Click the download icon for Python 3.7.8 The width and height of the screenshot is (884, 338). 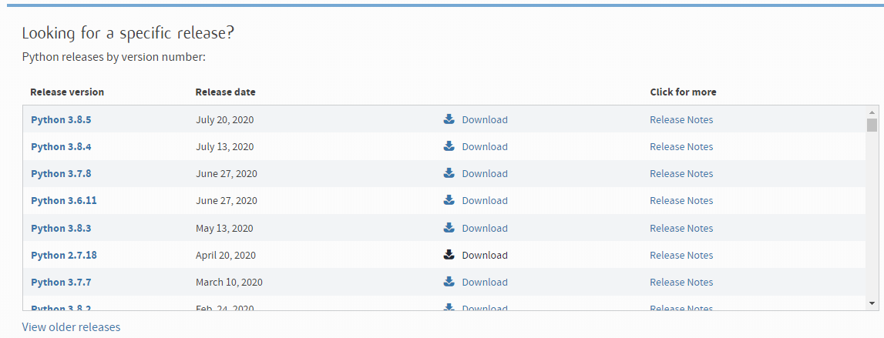click(449, 173)
